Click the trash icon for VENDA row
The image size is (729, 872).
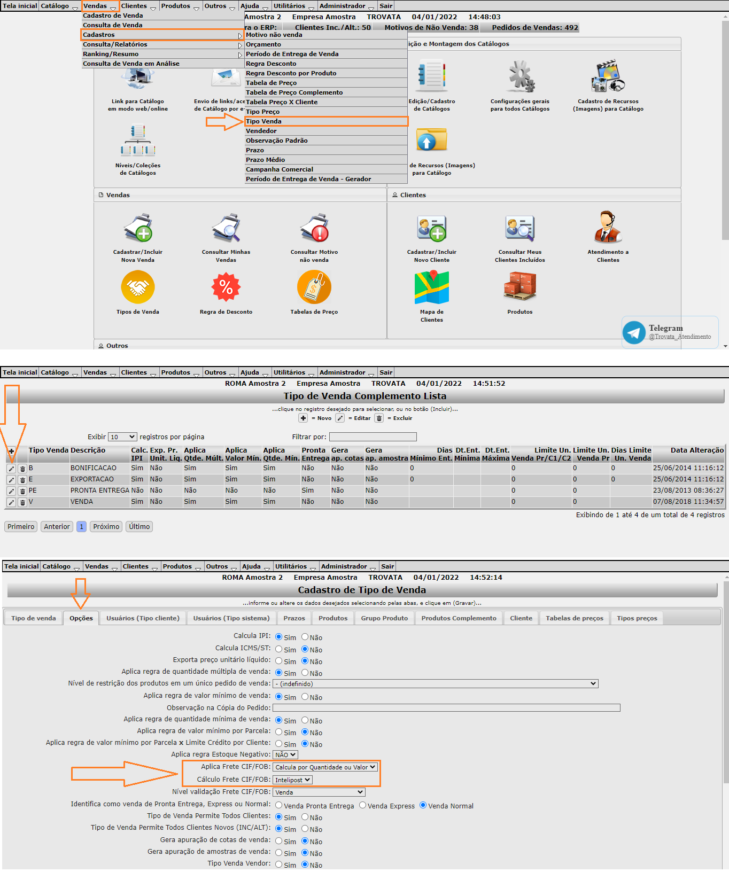coord(22,502)
